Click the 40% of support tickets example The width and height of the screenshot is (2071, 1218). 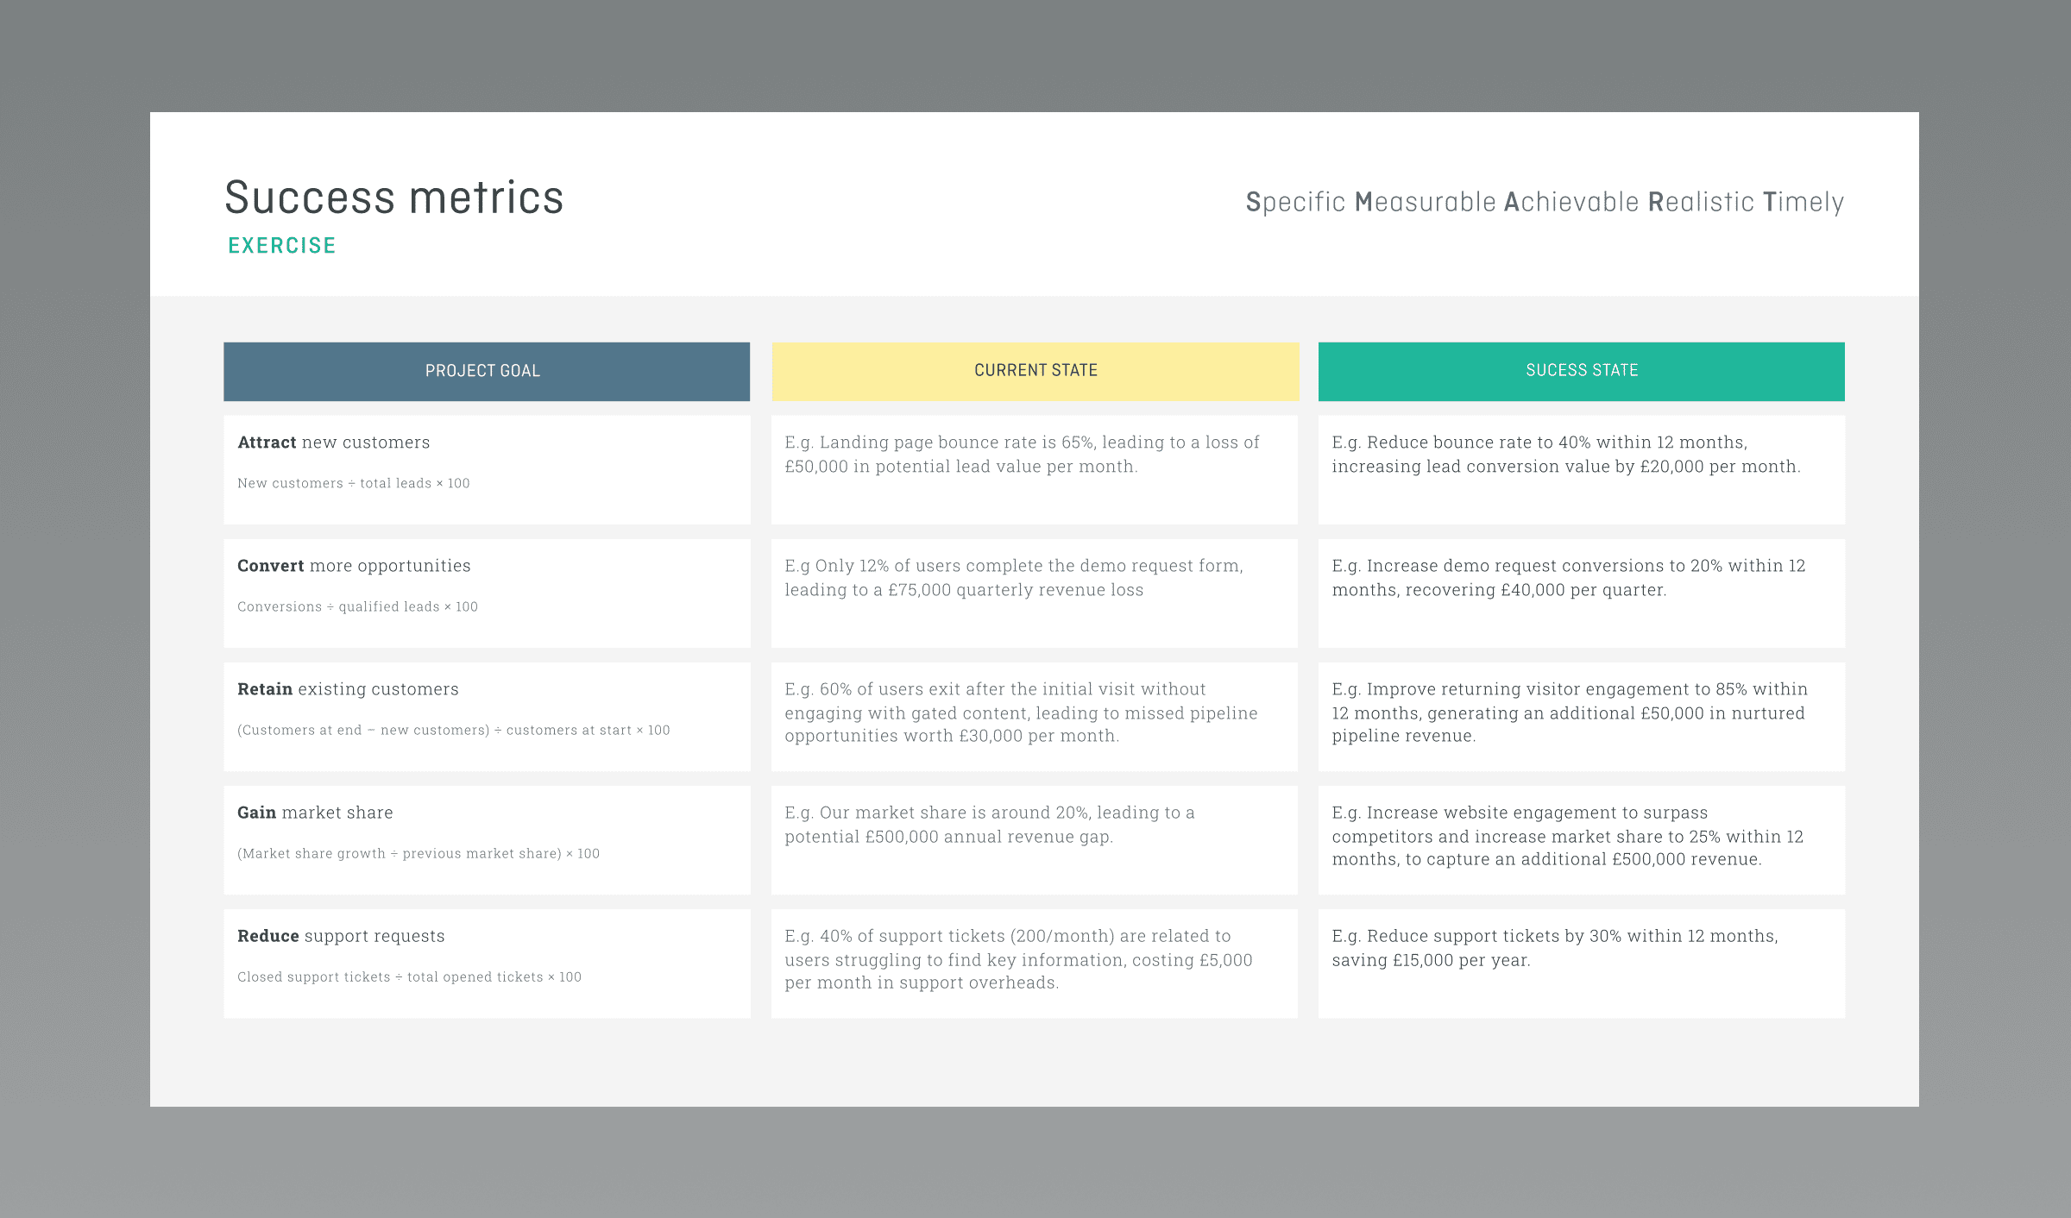tap(1018, 958)
